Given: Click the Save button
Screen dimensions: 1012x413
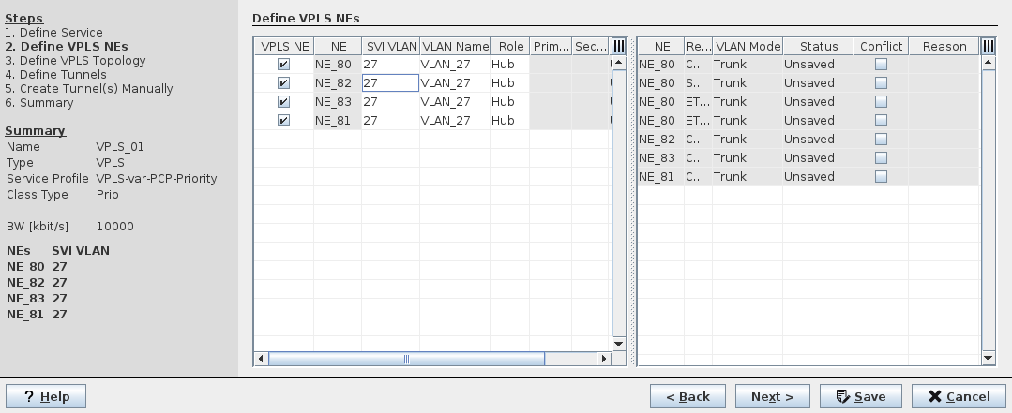Looking at the screenshot, I should (860, 396).
